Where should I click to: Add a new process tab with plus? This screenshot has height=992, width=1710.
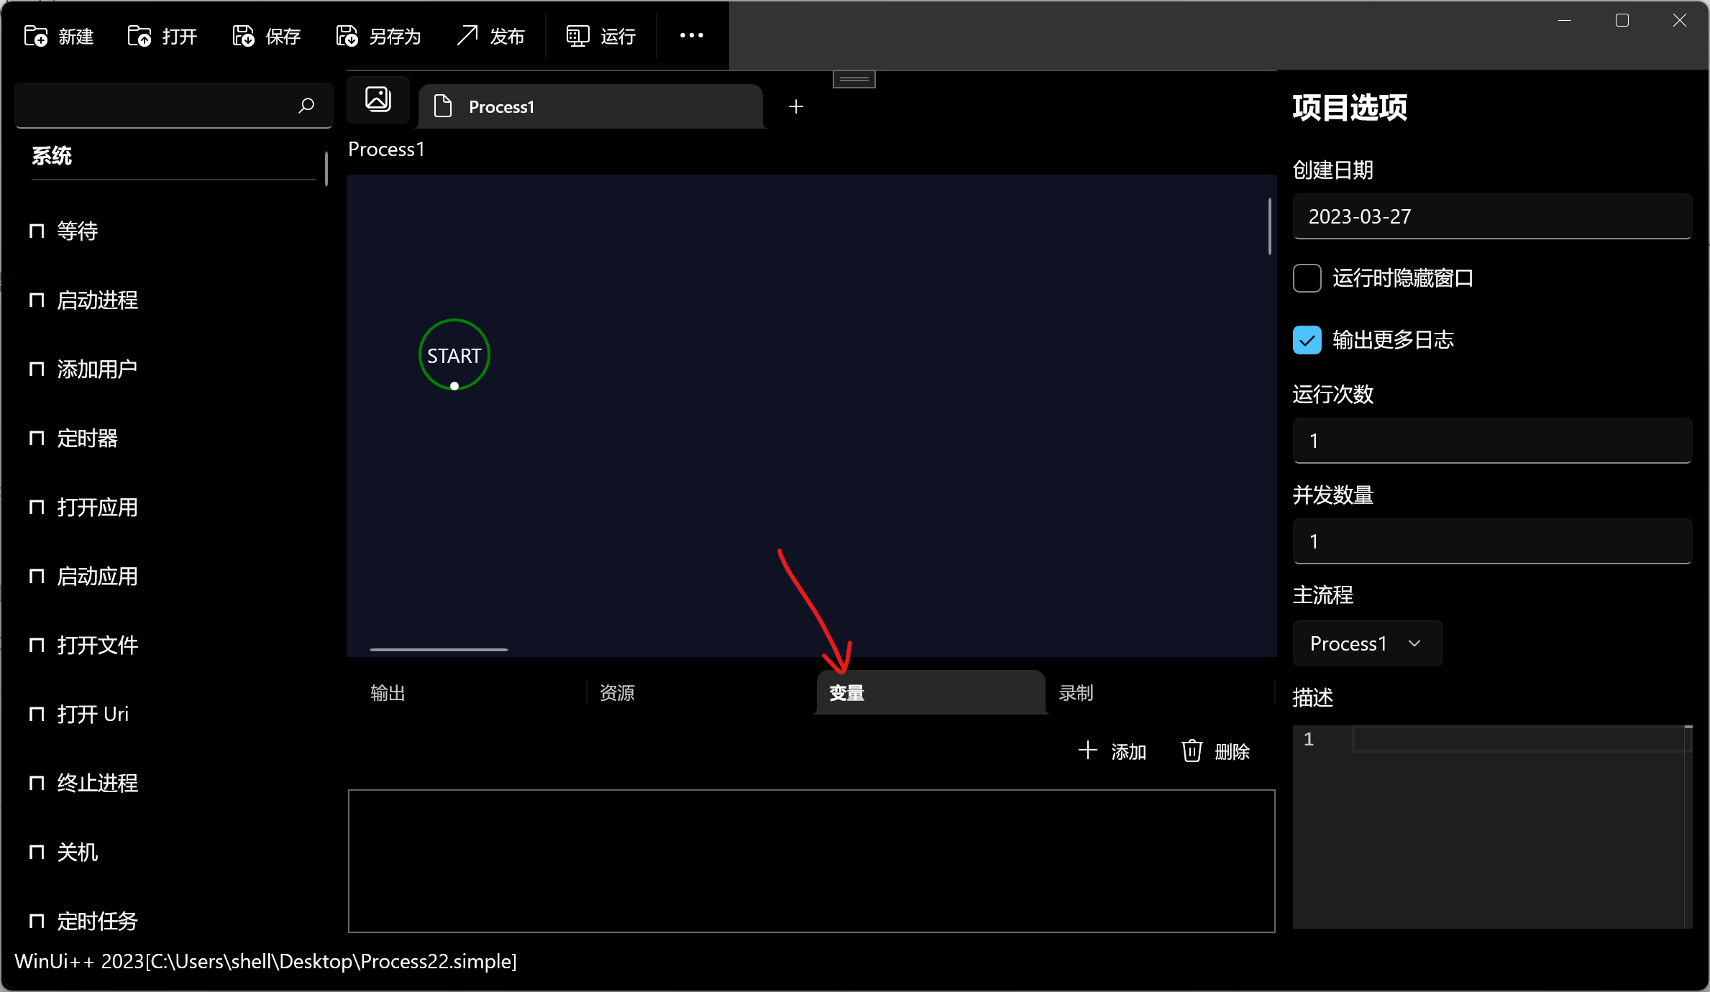796,107
